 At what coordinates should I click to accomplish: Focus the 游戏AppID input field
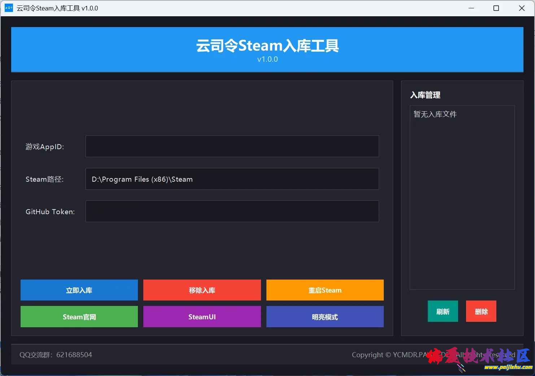point(232,146)
